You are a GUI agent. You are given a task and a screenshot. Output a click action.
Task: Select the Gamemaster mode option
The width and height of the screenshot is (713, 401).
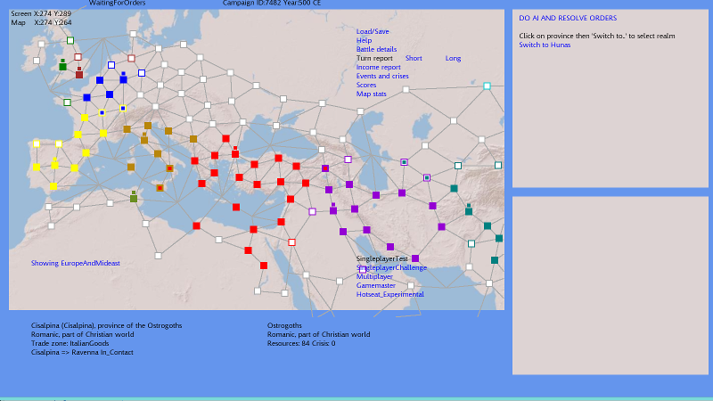pos(378,285)
